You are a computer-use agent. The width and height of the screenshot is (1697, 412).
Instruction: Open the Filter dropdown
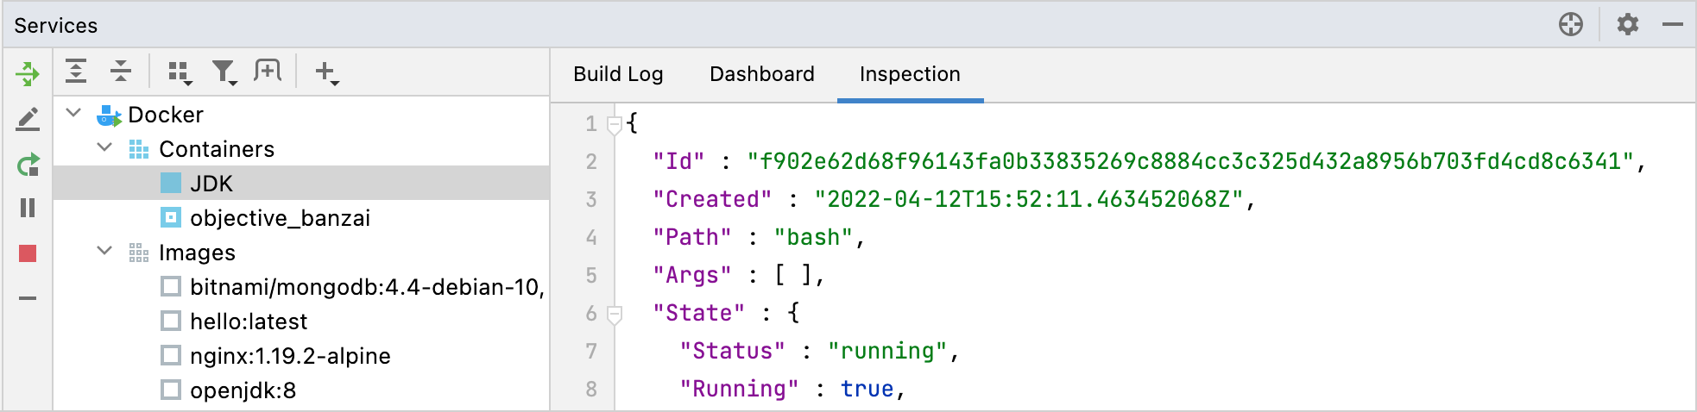[x=224, y=72]
